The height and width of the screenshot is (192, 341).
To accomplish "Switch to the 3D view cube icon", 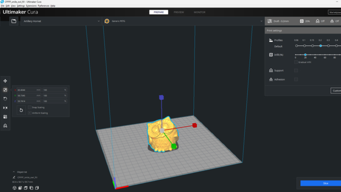I will coord(14,188).
